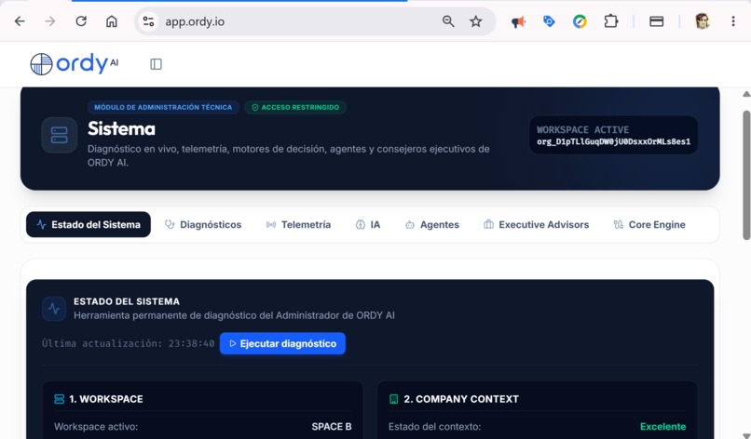This screenshot has height=439, width=751.
Task: Click Última actualización 23:38:40 timestamp
Action: (128, 343)
